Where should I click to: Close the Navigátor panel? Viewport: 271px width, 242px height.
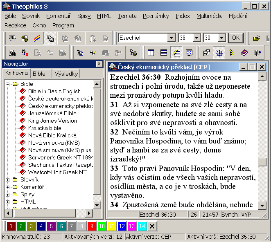click(99, 64)
